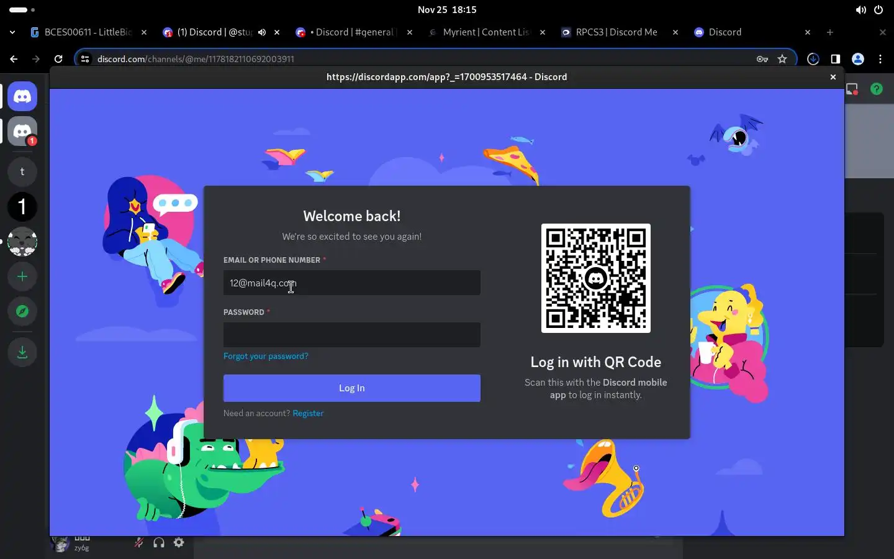The height and width of the screenshot is (559, 894).
Task: Open the browser profile avatar
Action: tap(858, 59)
